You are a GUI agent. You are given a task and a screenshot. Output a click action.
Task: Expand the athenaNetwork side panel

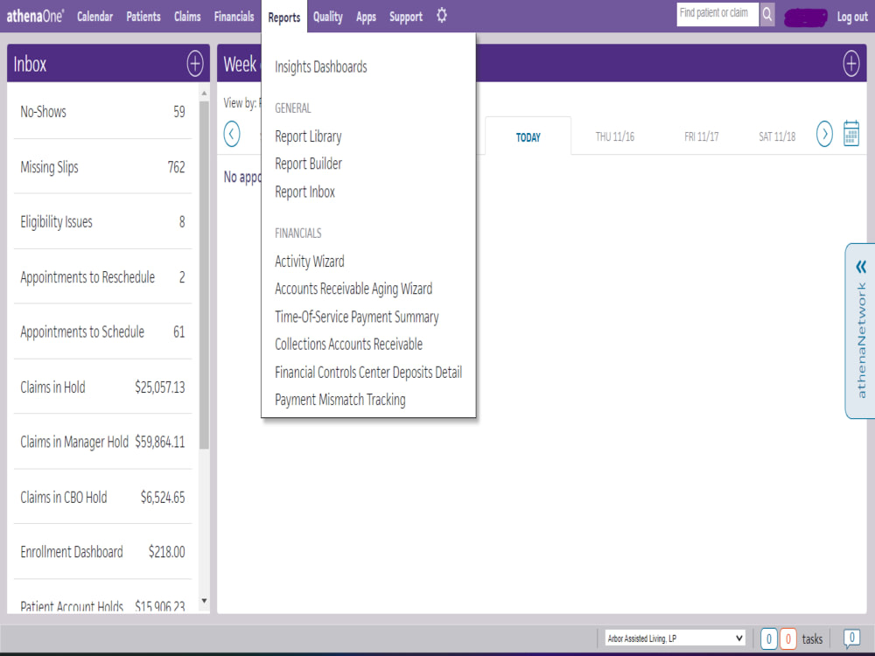[860, 331]
